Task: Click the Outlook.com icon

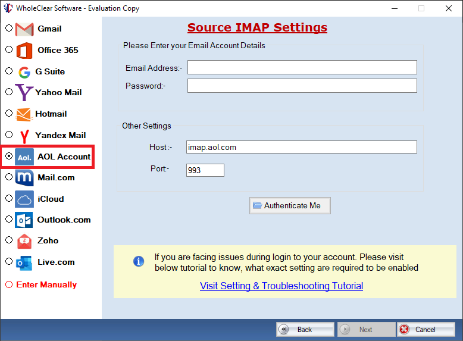Action: pos(24,220)
